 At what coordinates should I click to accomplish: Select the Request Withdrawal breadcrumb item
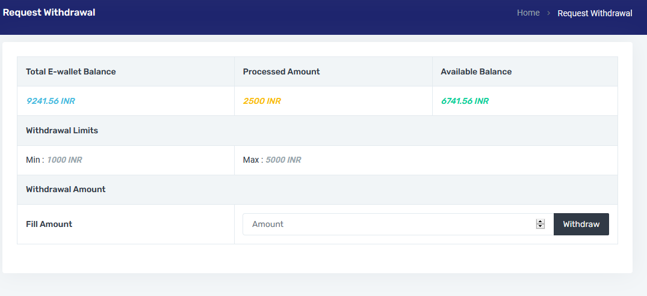(x=595, y=13)
